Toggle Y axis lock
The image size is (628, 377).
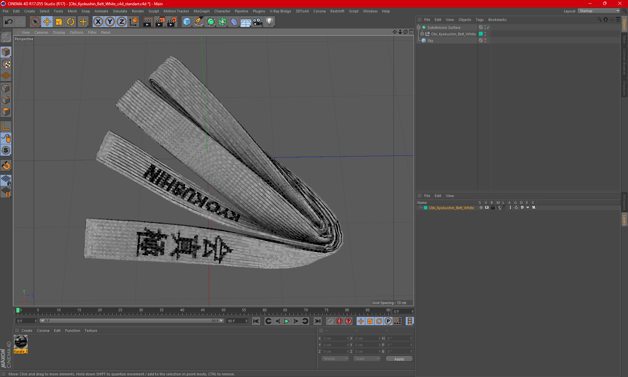[x=110, y=22]
